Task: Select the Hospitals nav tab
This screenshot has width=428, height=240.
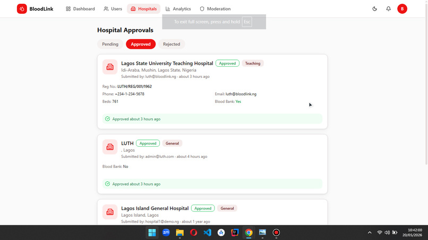Action: (143, 8)
